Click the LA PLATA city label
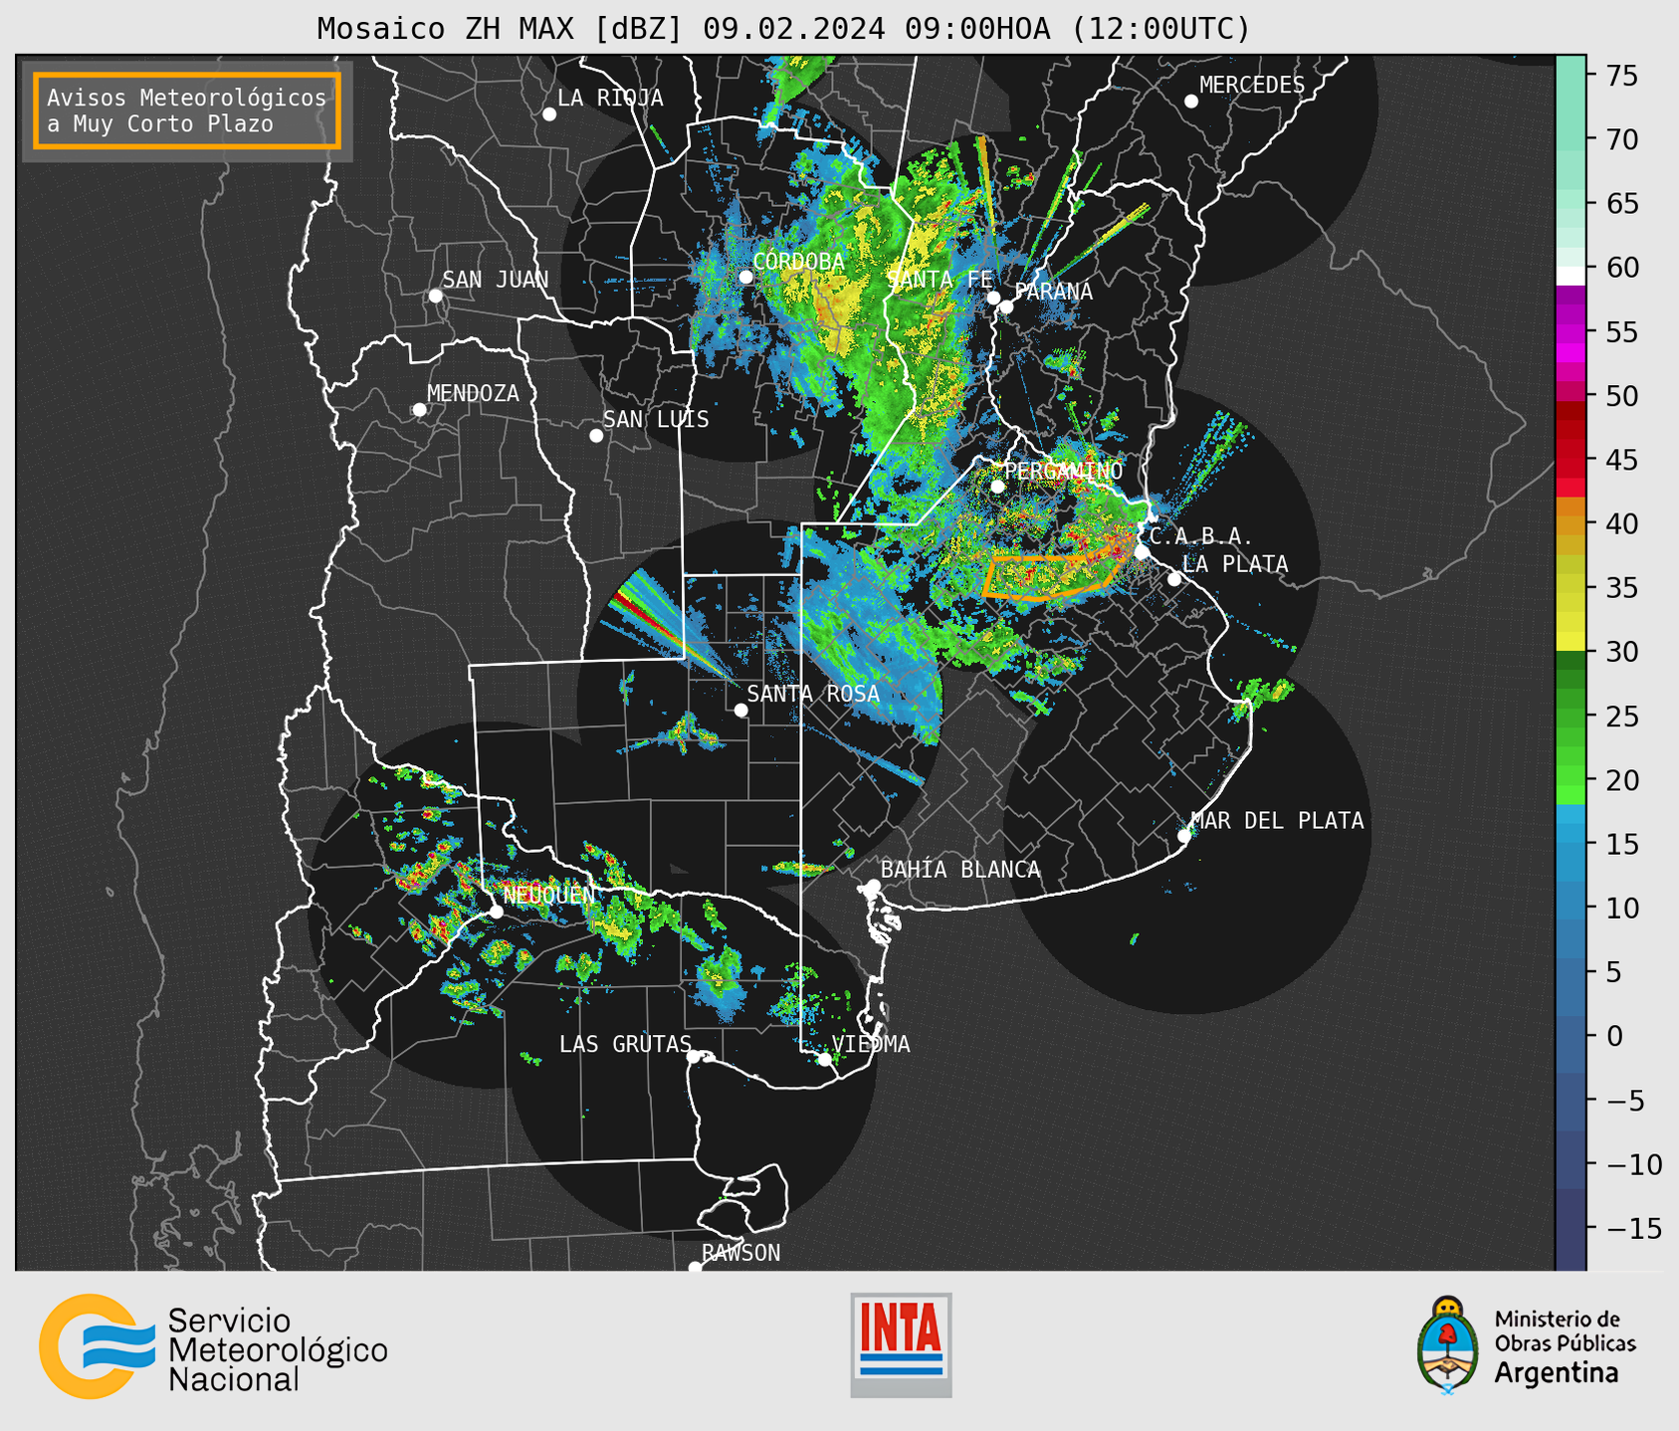Viewport: 1679px width, 1431px height. (x=1235, y=564)
